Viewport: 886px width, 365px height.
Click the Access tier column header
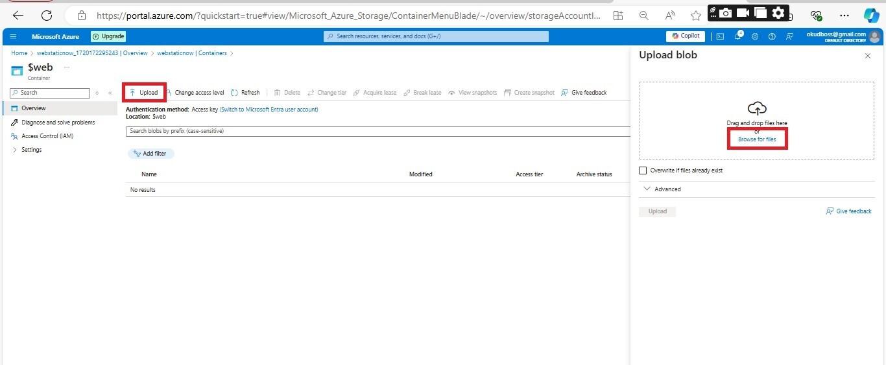(529, 174)
